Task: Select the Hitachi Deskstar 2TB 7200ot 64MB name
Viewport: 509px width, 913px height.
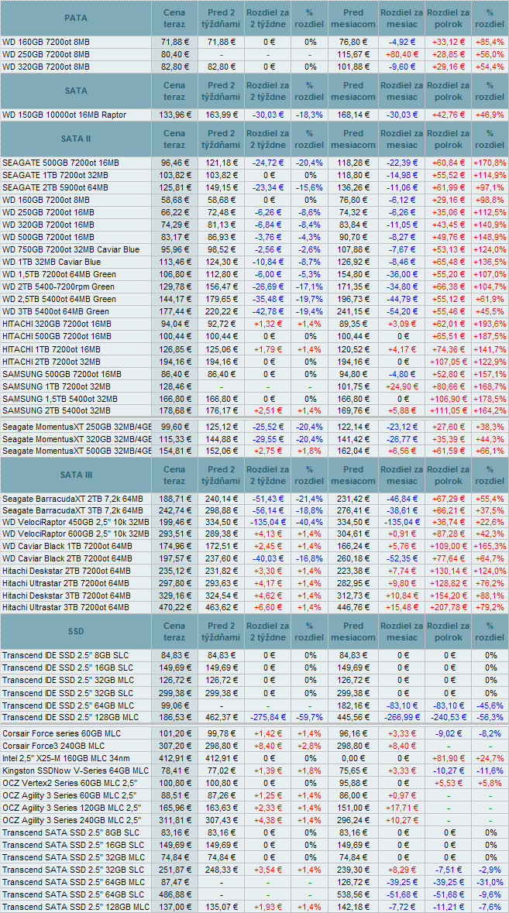Action: coord(67,572)
